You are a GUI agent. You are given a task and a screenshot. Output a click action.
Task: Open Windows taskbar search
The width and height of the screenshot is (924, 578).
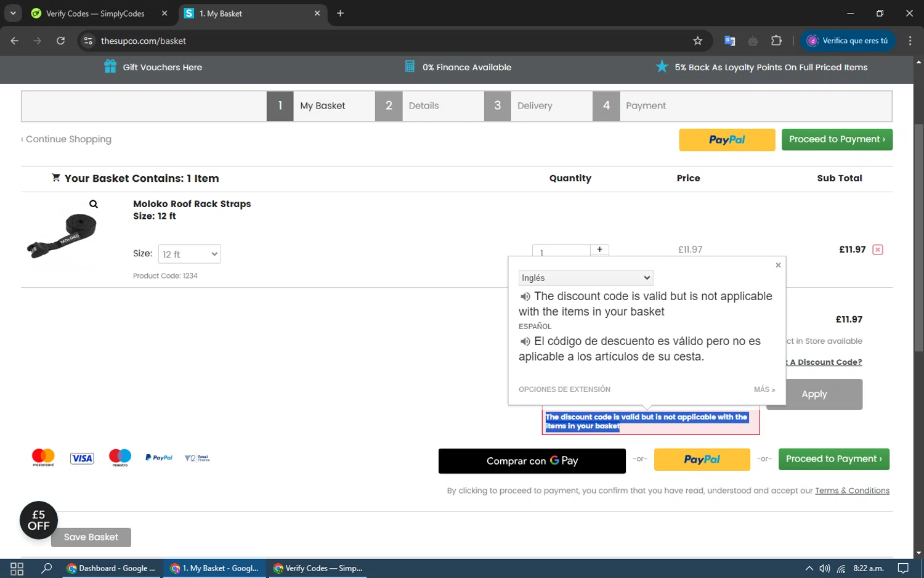[46, 569]
